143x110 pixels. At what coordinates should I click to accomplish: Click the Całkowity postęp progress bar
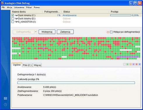(76, 83)
